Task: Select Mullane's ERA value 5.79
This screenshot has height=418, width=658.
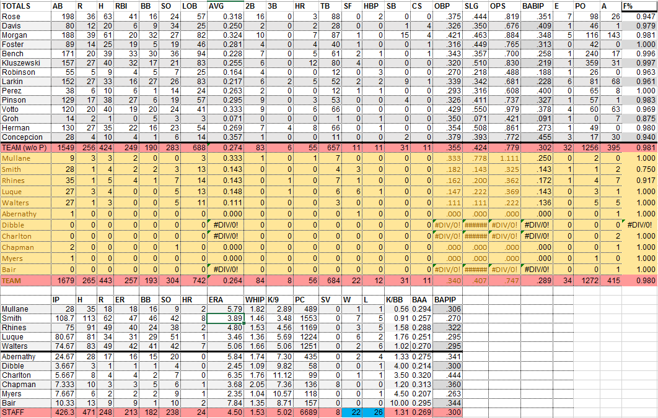Action: 226,309
